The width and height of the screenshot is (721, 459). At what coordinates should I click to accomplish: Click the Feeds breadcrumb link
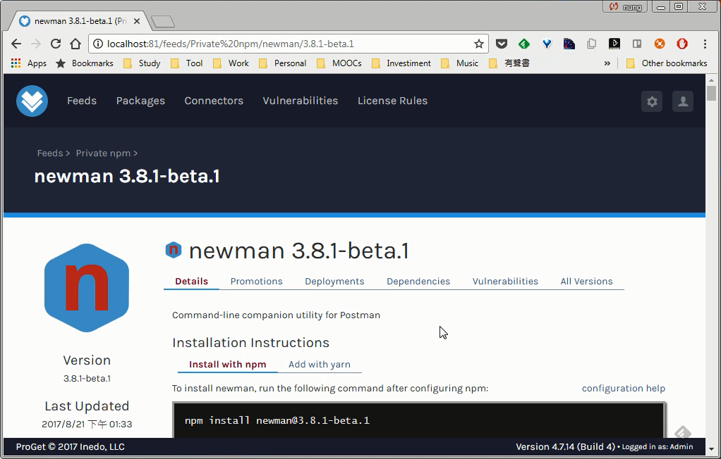[x=50, y=153]
